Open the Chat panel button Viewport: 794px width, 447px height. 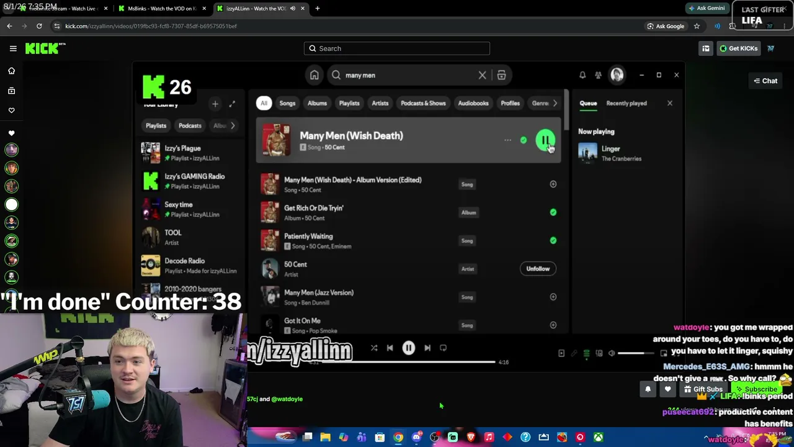point(765,81)
